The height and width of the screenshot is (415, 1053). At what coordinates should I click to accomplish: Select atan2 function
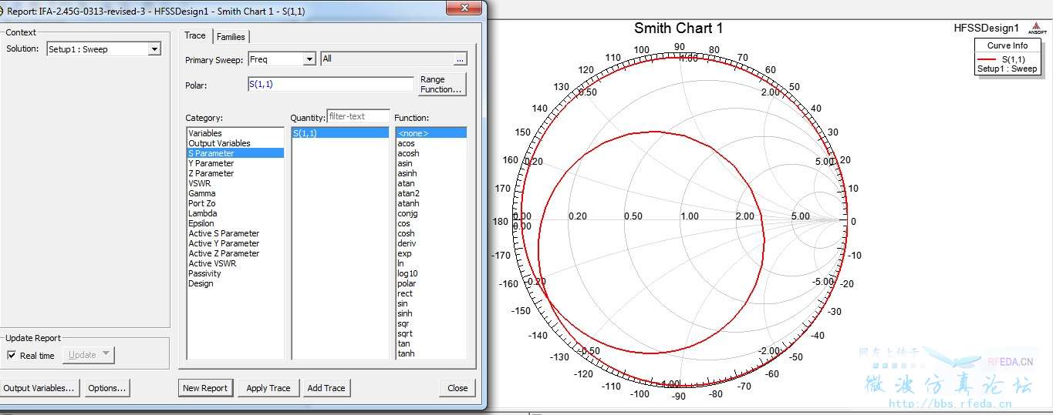pyautogui.click(x=431, y=193)
